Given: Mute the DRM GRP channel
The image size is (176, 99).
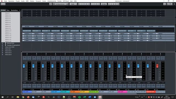Looking at the screenshot, I should pyautogui.click(x=24, y=57).
